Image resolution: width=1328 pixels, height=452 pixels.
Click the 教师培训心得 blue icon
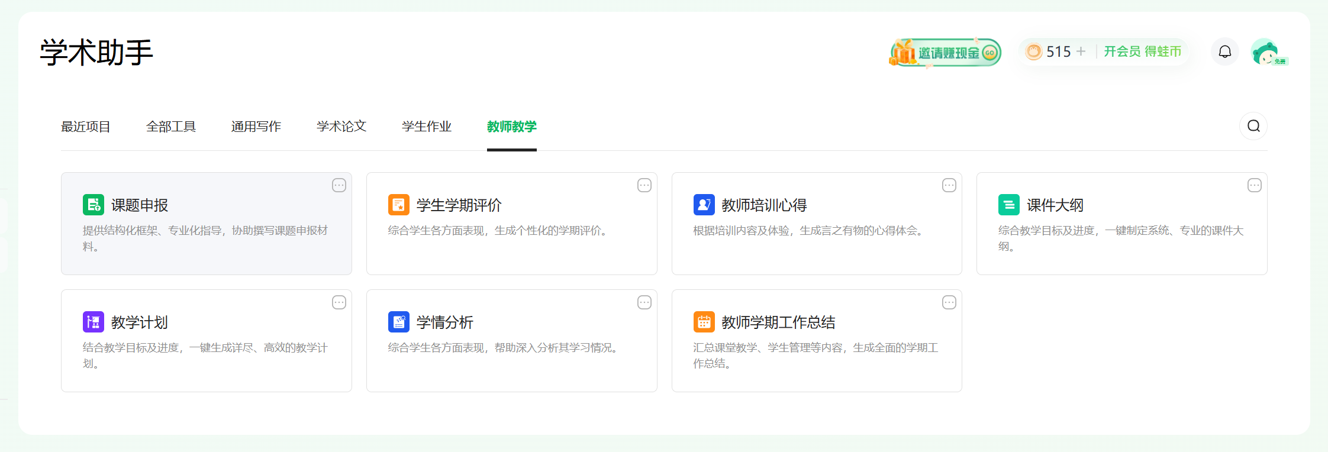(x=704, y=205)
